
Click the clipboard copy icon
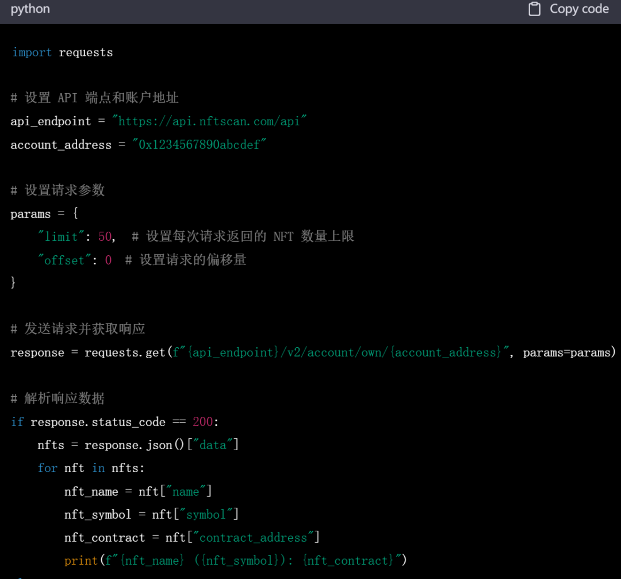point(534,9)
